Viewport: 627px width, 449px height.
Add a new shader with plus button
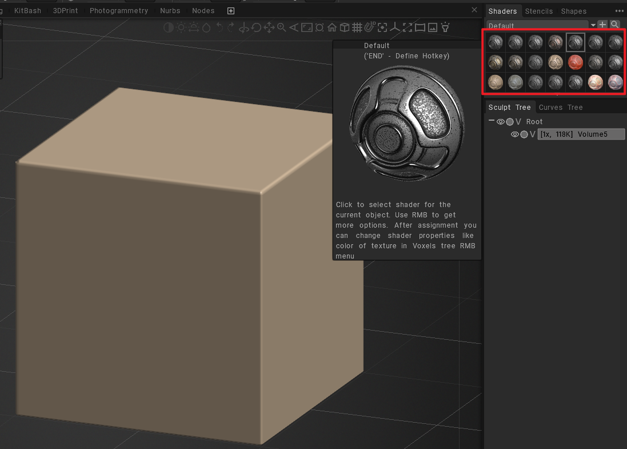click(602, 25)
